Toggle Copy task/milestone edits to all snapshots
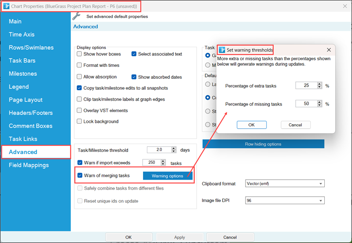This screenshot has width=352, height=243. pyautogui.click(x=79, y=88)
